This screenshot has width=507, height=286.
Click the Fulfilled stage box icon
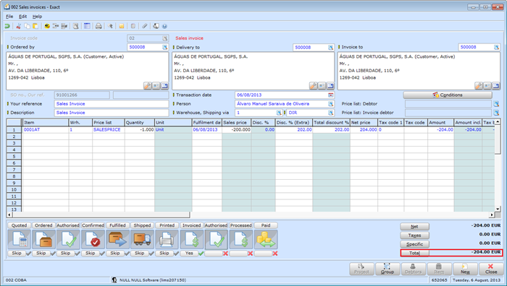click(117, 240)
